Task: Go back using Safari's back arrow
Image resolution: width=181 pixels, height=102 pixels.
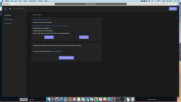Action: click(10, 4)
